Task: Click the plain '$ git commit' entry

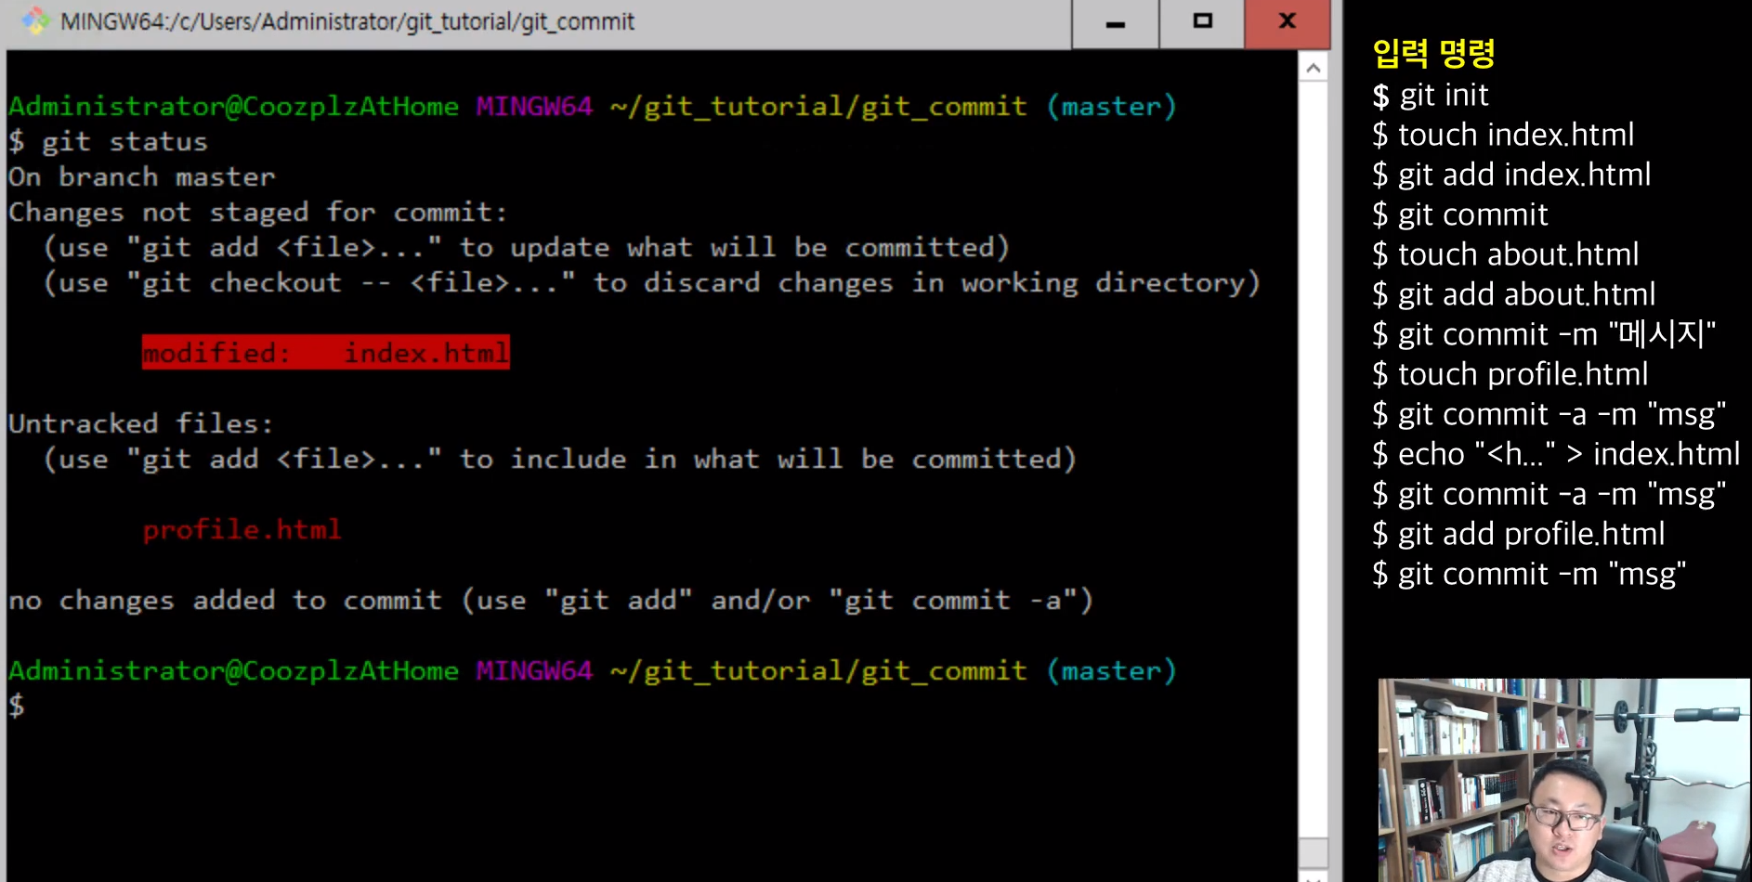Action: 1460,214
